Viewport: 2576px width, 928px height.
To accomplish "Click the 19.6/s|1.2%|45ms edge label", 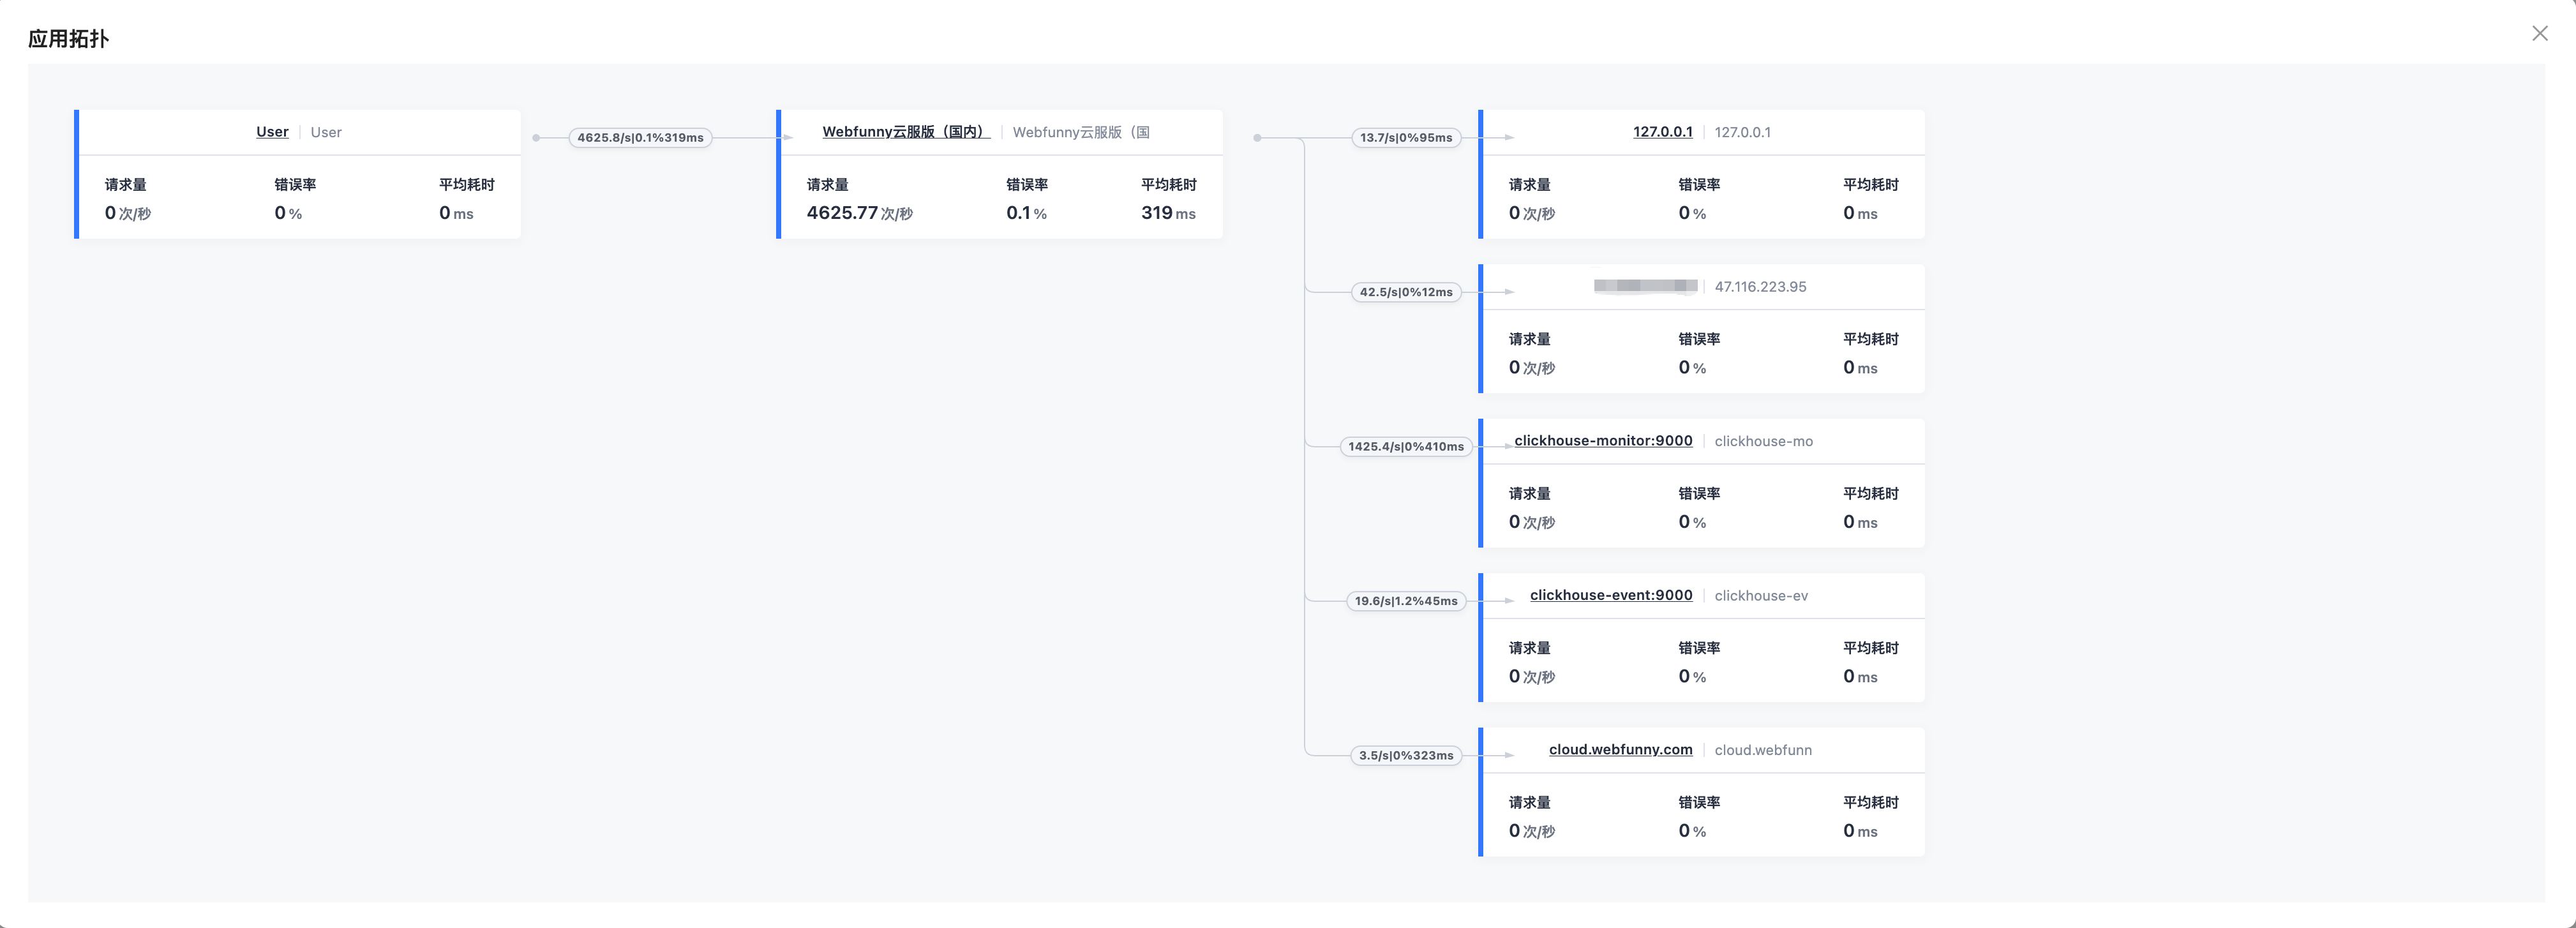I will point(1406,601).
